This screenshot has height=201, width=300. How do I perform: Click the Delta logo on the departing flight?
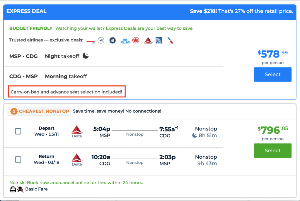[76, 132]
